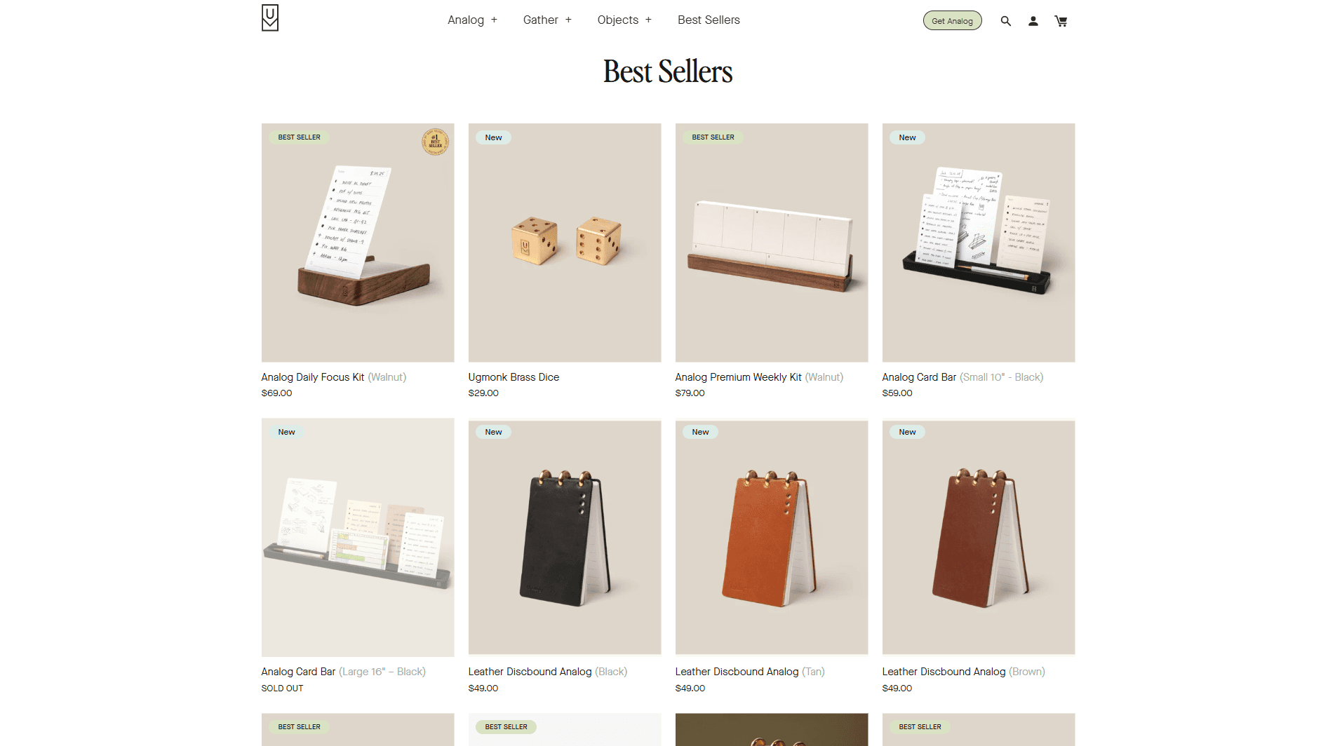Open Analog Card Bar Large 16" link

coord(343,672)
